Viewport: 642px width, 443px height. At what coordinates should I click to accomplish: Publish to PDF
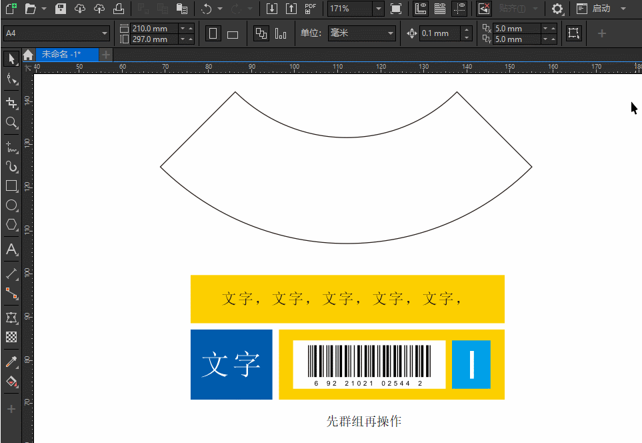(311, 8)
